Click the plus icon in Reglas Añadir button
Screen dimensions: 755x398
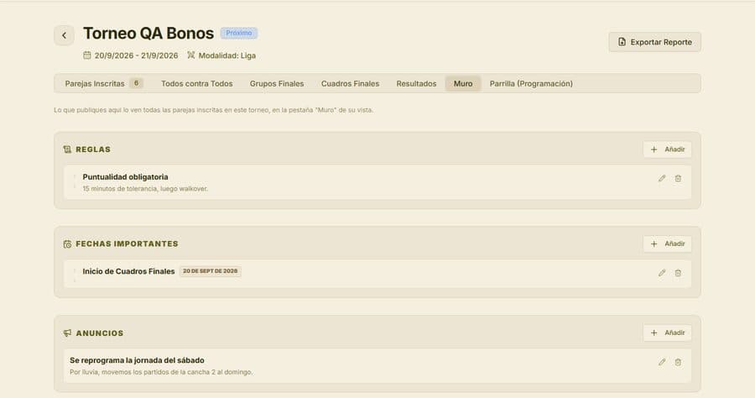point(653,149)
